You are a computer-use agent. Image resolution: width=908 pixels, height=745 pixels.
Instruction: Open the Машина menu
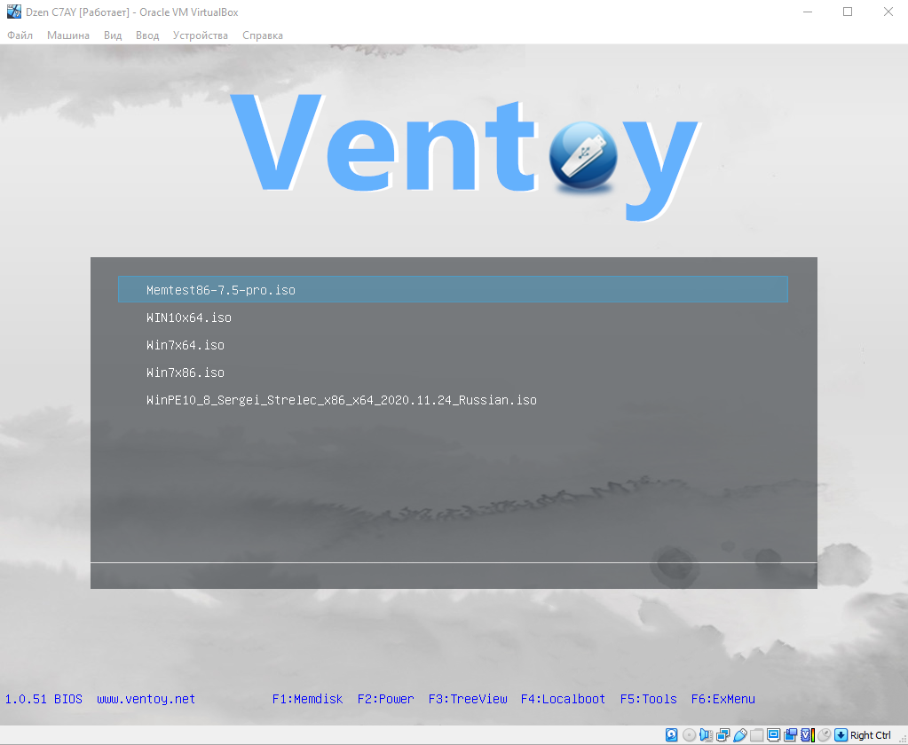[68, 35]
